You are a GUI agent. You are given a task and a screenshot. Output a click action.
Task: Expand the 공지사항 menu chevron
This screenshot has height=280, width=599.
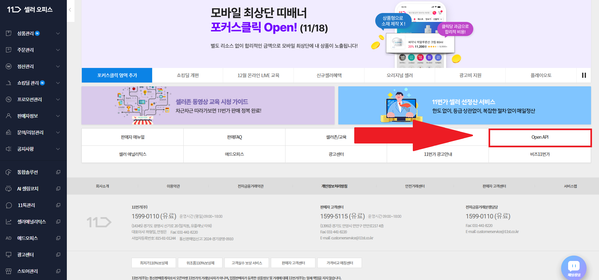pyautogui.click(x=58, y=149)
